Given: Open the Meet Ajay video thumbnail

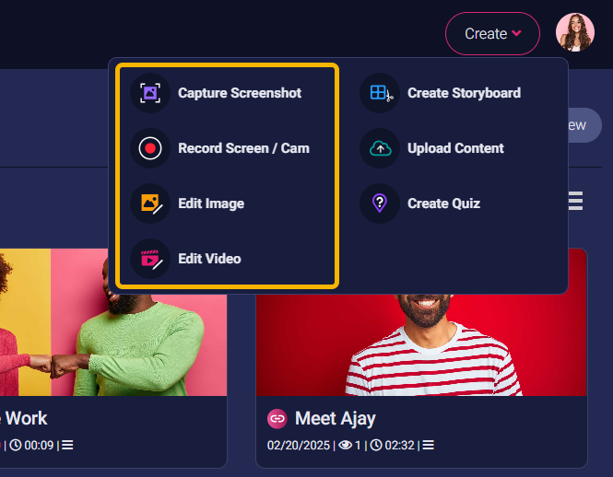Looking at the screenshot, I should 421,345.
